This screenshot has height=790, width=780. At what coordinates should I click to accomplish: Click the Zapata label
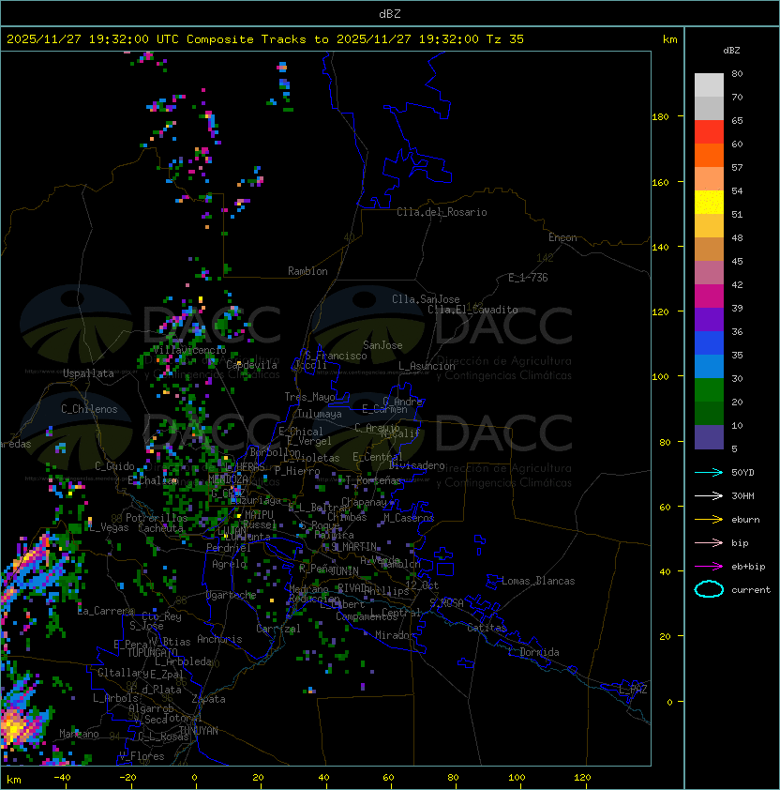(208, 699)
